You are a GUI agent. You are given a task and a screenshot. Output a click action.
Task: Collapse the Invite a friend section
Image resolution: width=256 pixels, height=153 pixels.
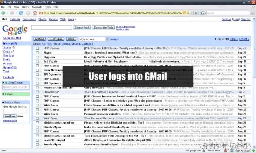(3, 103)
